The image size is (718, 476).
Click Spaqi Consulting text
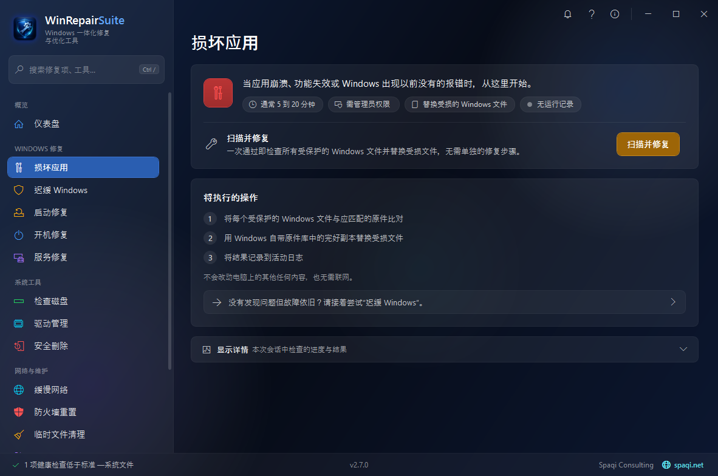626,465
